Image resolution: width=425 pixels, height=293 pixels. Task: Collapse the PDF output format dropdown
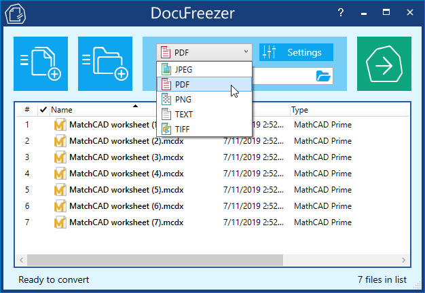204,52
